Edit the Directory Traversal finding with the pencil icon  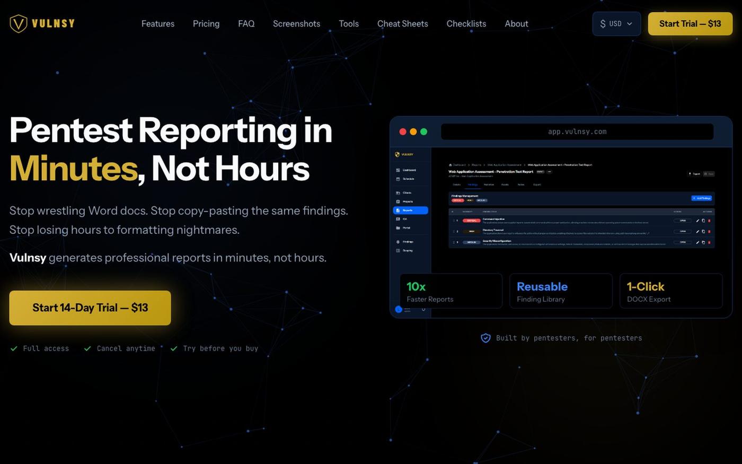pos(697,231)
